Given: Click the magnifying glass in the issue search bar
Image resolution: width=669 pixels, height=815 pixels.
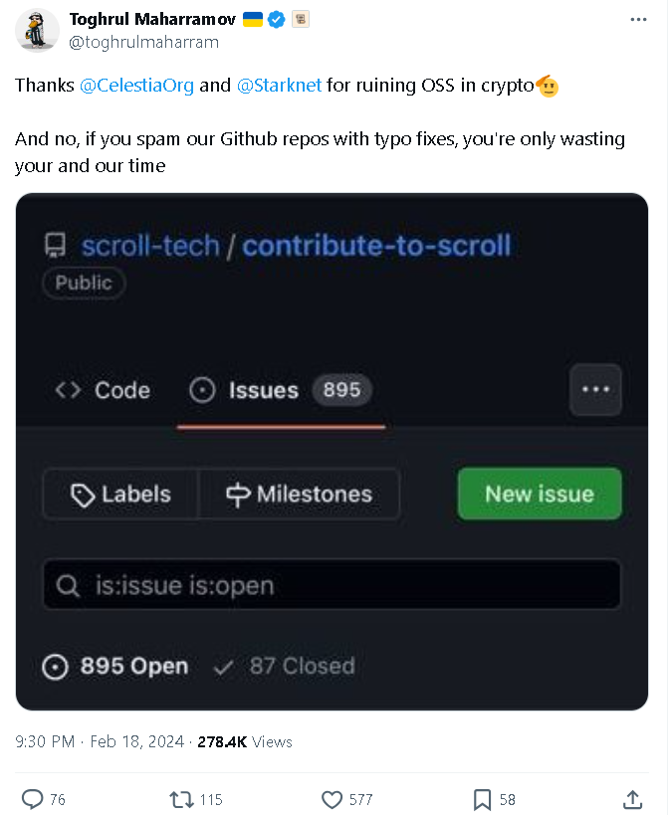Looking at the screenshot, I should click(x=68, y=584).
